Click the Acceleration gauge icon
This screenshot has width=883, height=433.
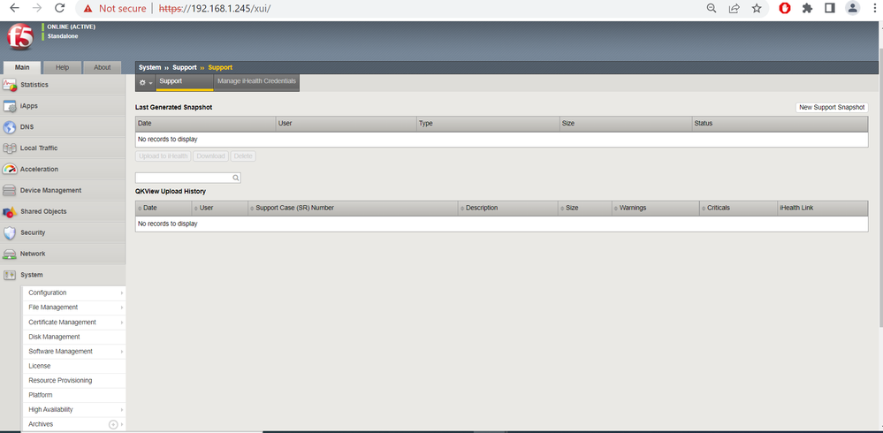coord(10,170)
